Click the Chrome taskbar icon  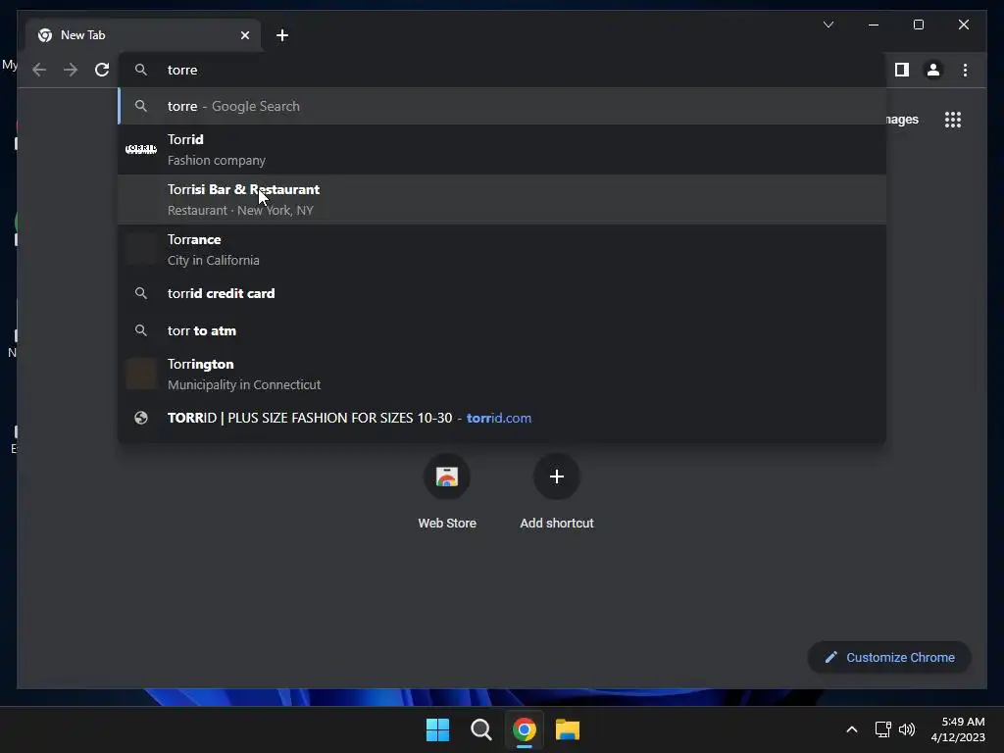524,729
